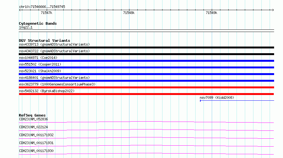
Task: Open variant nsv4186401 label
Action: [54, 78]
